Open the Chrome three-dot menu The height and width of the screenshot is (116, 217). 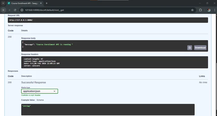[x=215, y=10]
